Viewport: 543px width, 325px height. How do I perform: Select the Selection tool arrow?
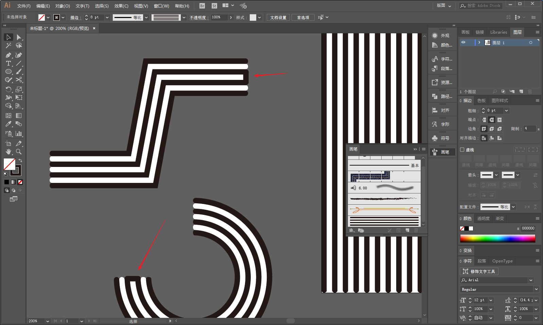pos(8,37)
